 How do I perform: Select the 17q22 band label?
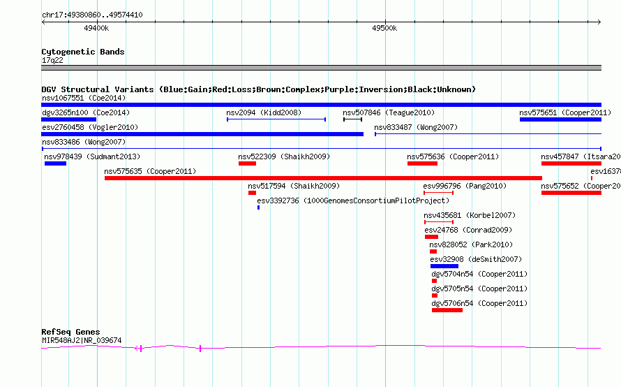click(52, 60)
